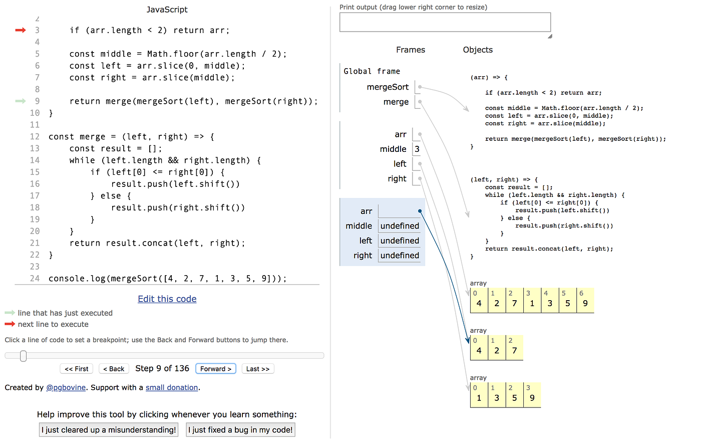Click the pointer dot beside the right variable

(x=419, y=178)
